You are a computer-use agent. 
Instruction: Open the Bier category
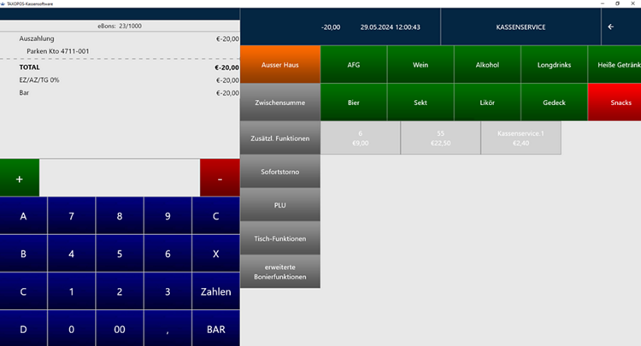(x=354, y=103)
